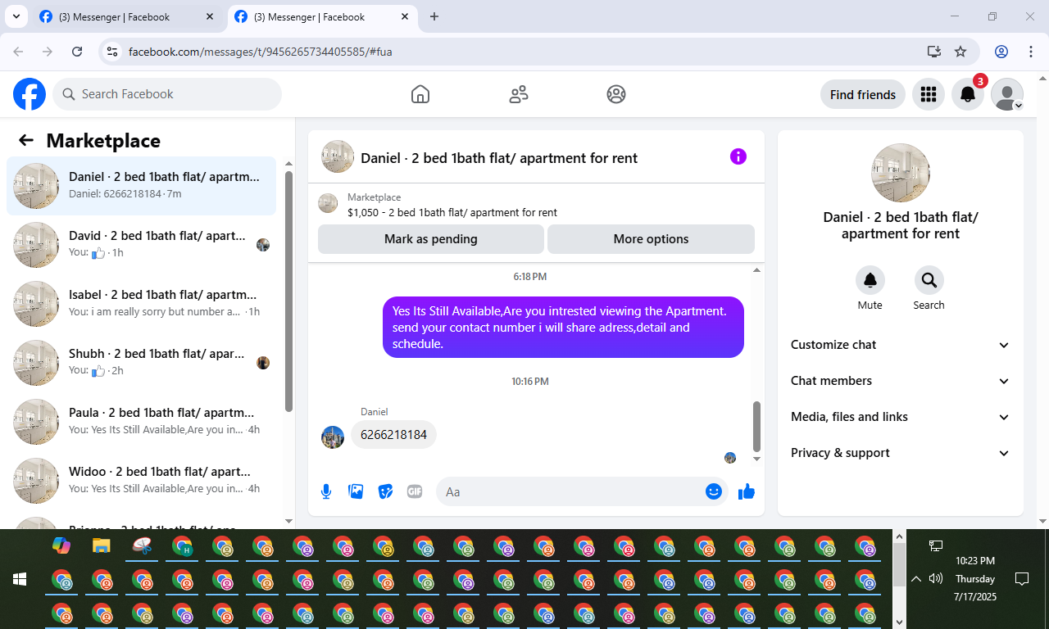The image size is (1049, 629).
Task: Click the Chrome address bar URL
Action: tap(261, 52)
